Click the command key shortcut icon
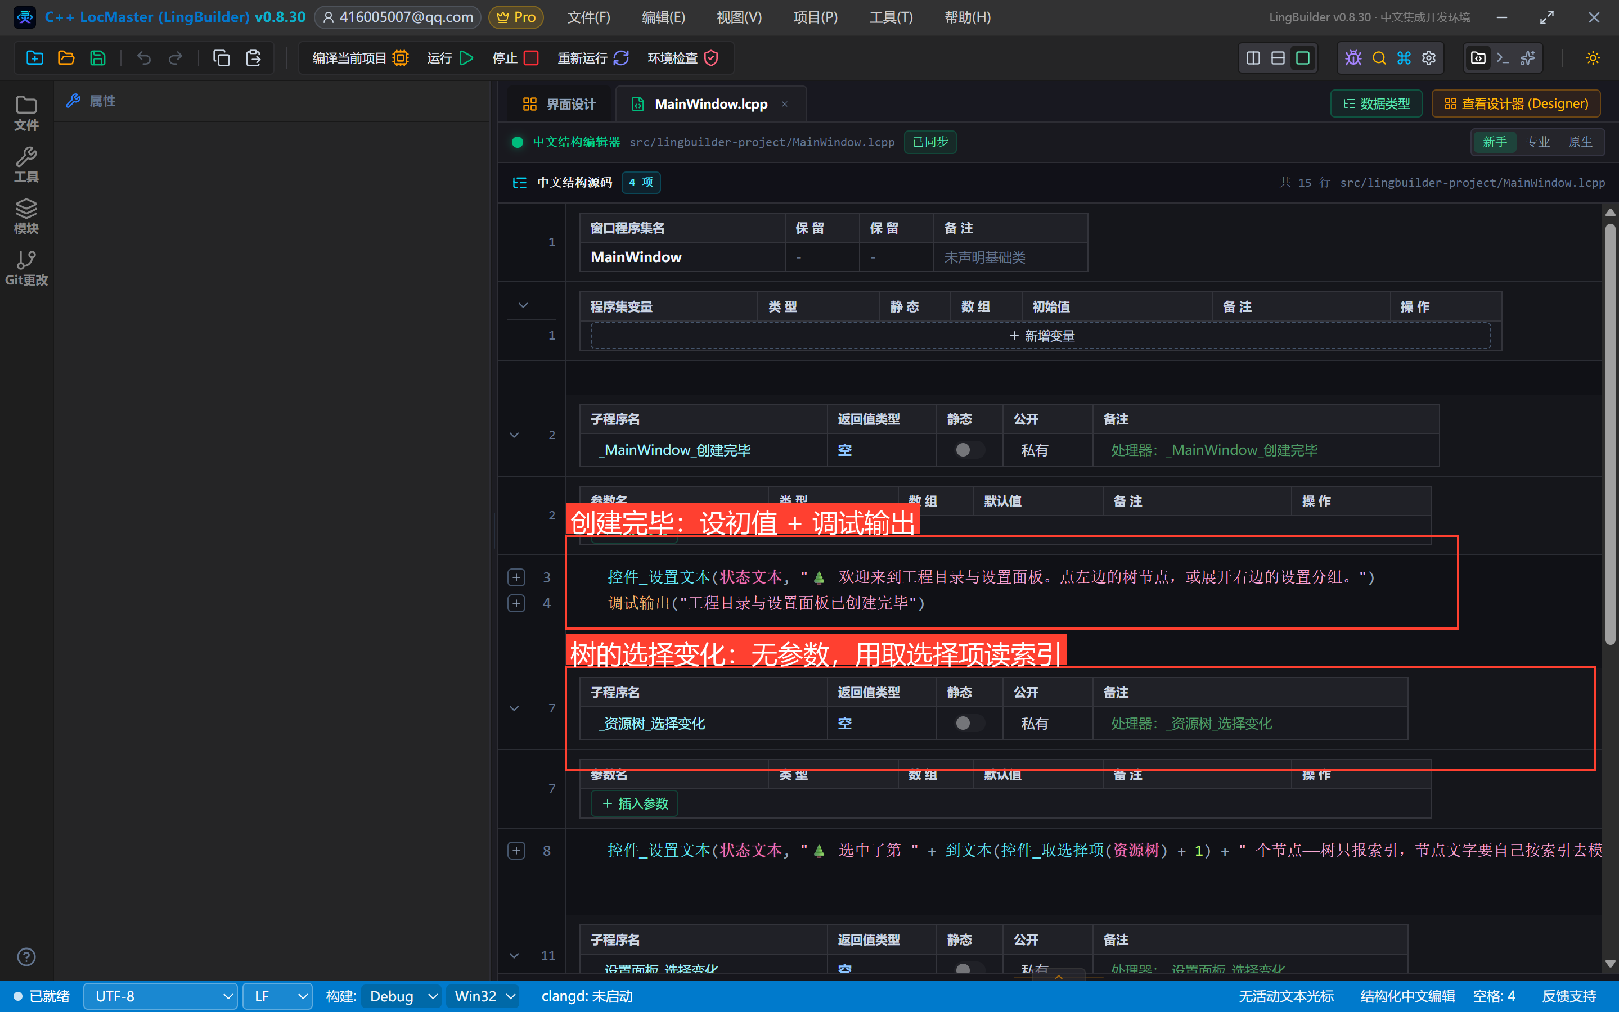 (x=1404, y=58)
